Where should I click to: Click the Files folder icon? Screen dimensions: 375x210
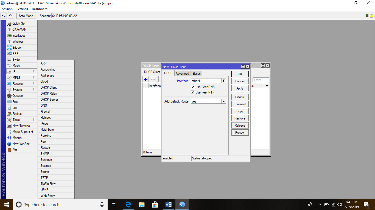9,102
